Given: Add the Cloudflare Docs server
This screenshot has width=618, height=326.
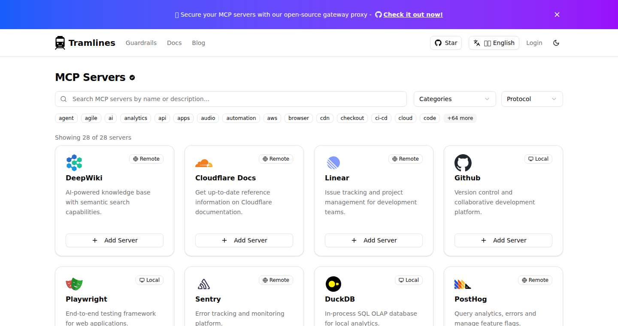Looking at the screenshot, I should pyautogui.click(x=244, y=240).
